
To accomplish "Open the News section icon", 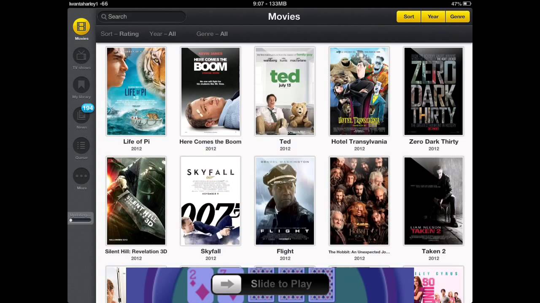I will (x=81, y=115).
